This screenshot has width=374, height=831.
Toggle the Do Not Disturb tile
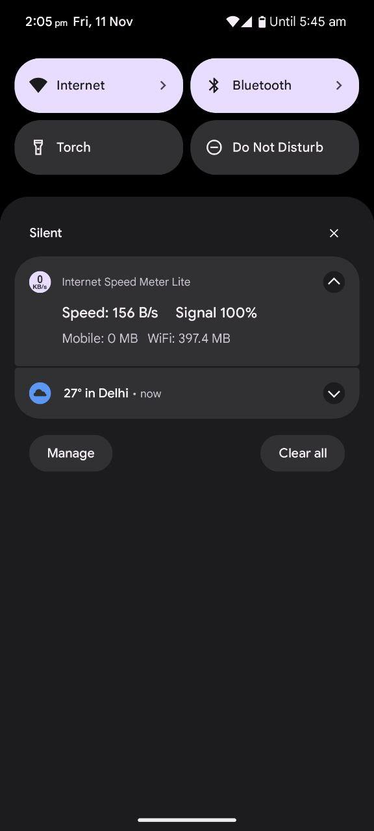[x=275, y=147]
